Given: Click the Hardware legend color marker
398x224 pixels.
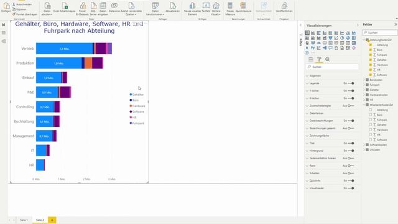Looking at the screenshot, I should coord(131,106).
